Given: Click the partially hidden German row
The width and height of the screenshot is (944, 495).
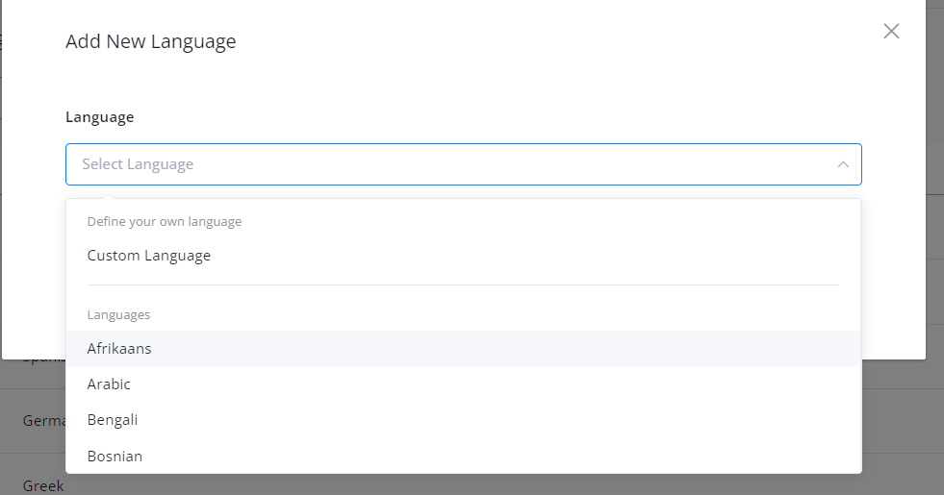Looking at the screenshot, I should 43,421.
